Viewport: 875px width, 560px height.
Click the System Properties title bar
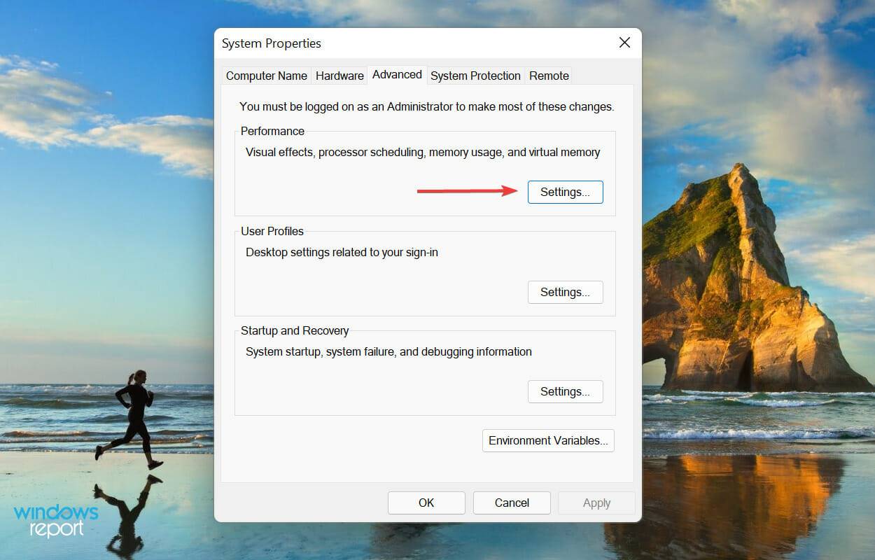[x=271, y=43]
